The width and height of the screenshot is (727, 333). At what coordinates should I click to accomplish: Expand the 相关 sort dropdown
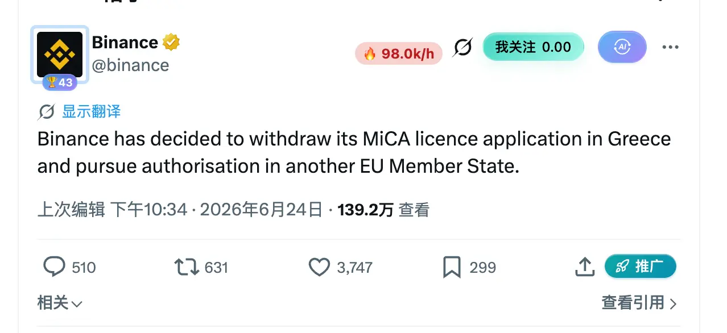click(60, 303)
